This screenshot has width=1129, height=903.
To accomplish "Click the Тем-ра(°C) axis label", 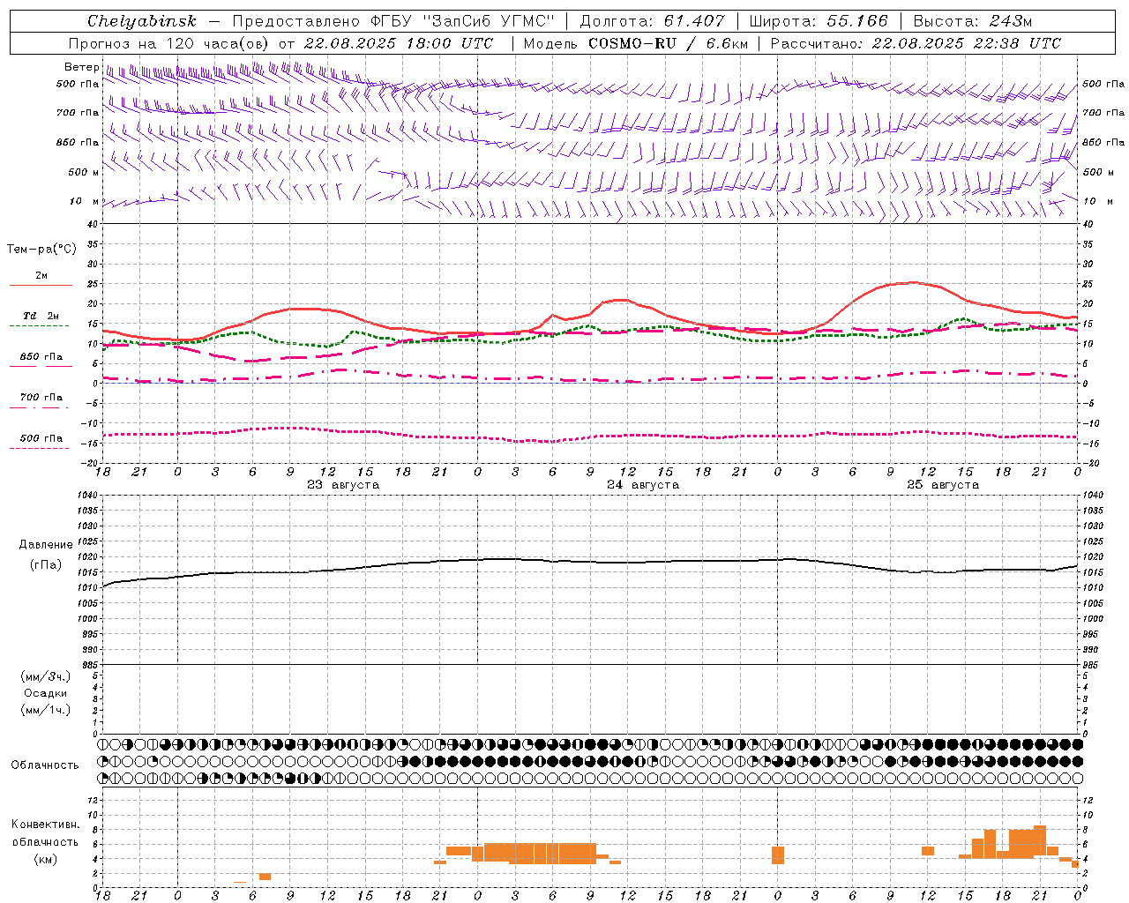I will [x=41, y=250].
